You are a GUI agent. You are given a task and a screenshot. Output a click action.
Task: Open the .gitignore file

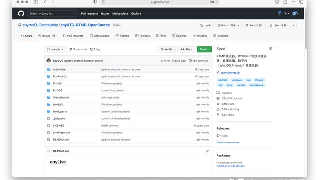click(x=59, y=119)
